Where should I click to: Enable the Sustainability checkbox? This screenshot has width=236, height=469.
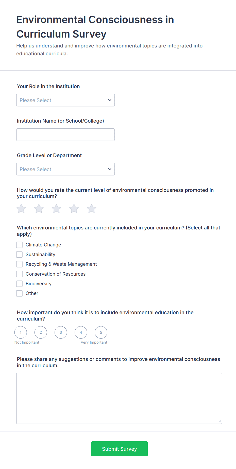(x=19, y=254)
